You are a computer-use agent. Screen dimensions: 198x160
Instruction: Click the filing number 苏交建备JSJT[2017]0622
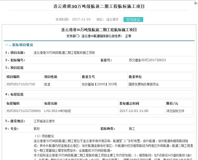pos(147,60)
